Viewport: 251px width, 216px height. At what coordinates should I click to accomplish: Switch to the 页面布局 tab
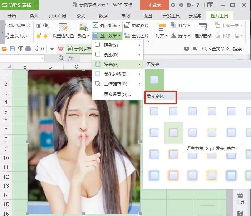[x=57, y=16]
